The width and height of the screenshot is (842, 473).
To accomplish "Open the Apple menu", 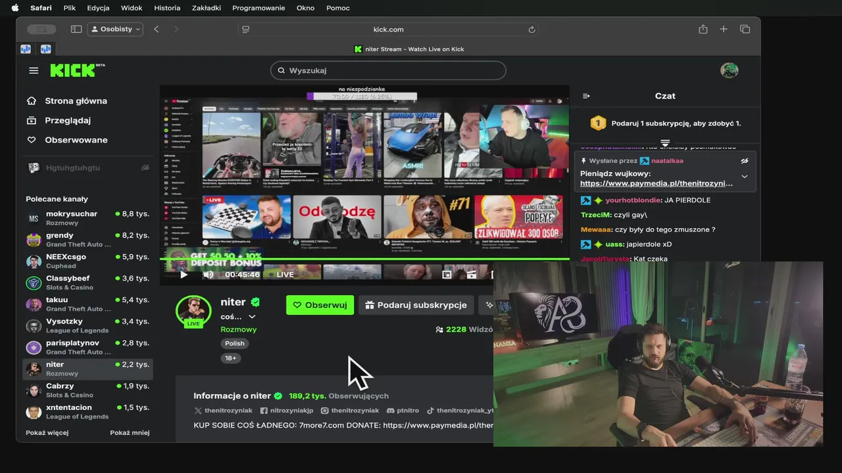I will tap(15, 8).
